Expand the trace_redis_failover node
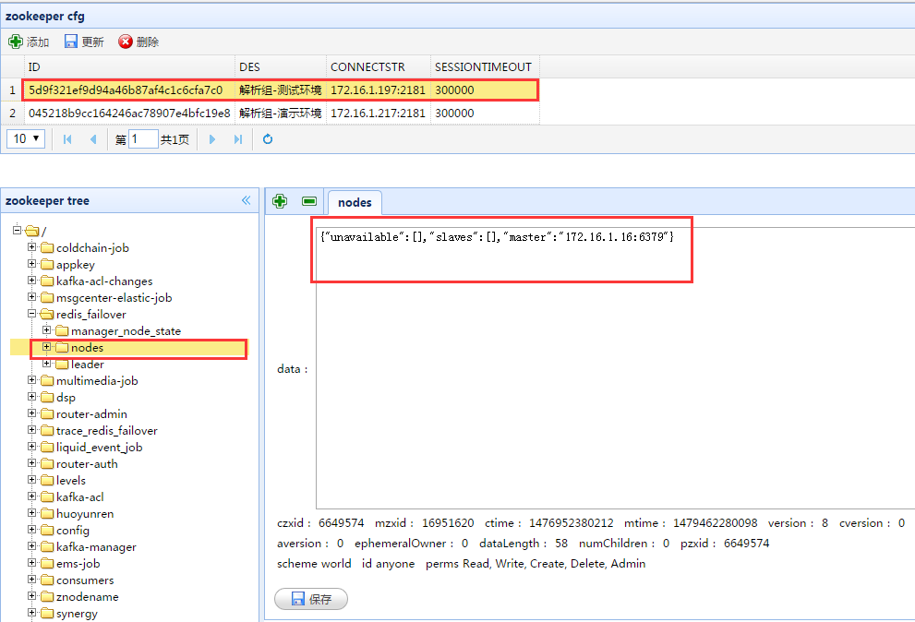The width and height of the screenshot is (915, 622). 32,429
